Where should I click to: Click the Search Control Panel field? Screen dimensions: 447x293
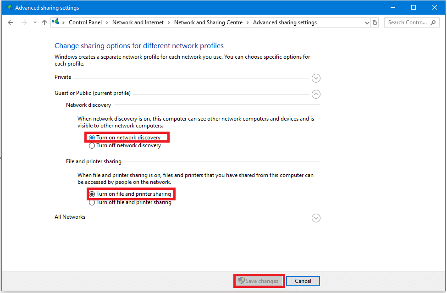[x=407, y=22]
